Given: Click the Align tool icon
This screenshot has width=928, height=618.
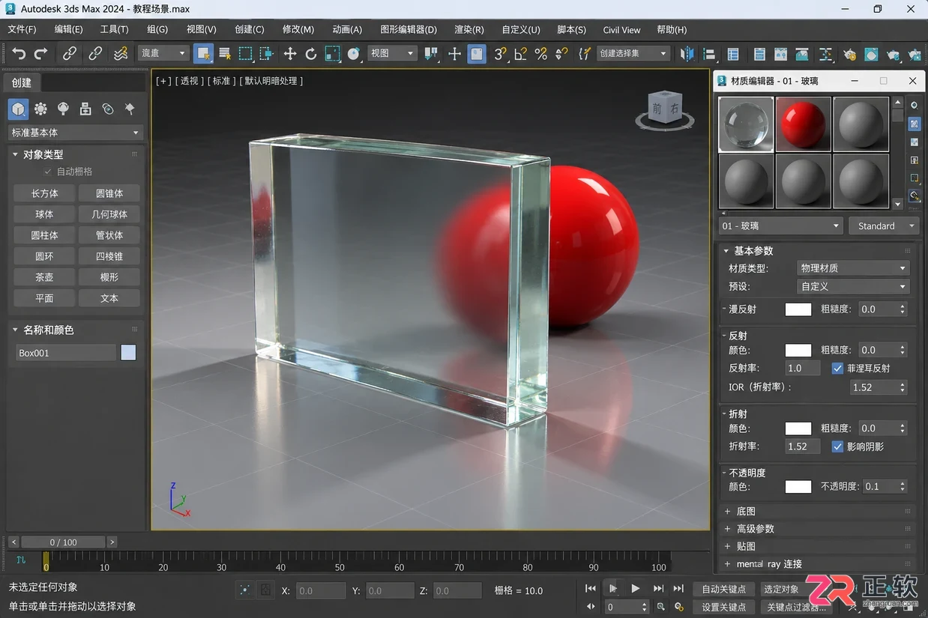Looking at the screenshot, I should tap(709, 54).
